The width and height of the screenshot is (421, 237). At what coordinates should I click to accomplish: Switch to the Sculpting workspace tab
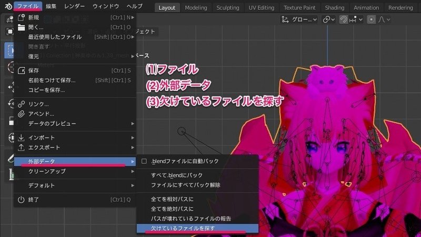tap(228, 8)
